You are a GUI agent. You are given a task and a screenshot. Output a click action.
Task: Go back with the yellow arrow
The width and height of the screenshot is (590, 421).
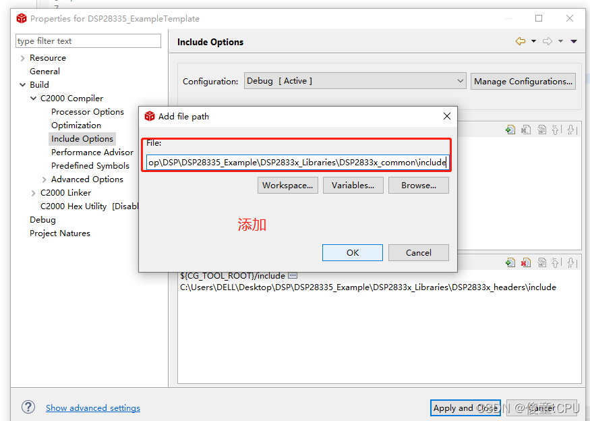click(x=521, y=41)
